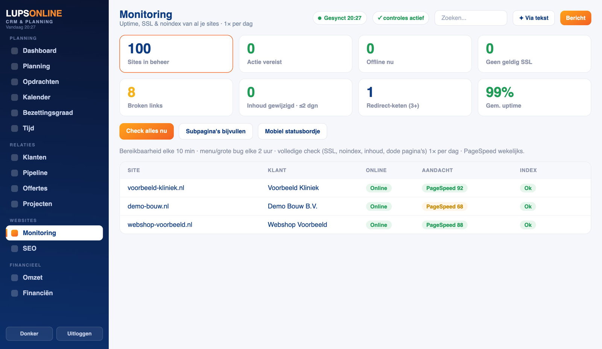
Task: Click the PageSpeed 92 badge
Action: 444,188
